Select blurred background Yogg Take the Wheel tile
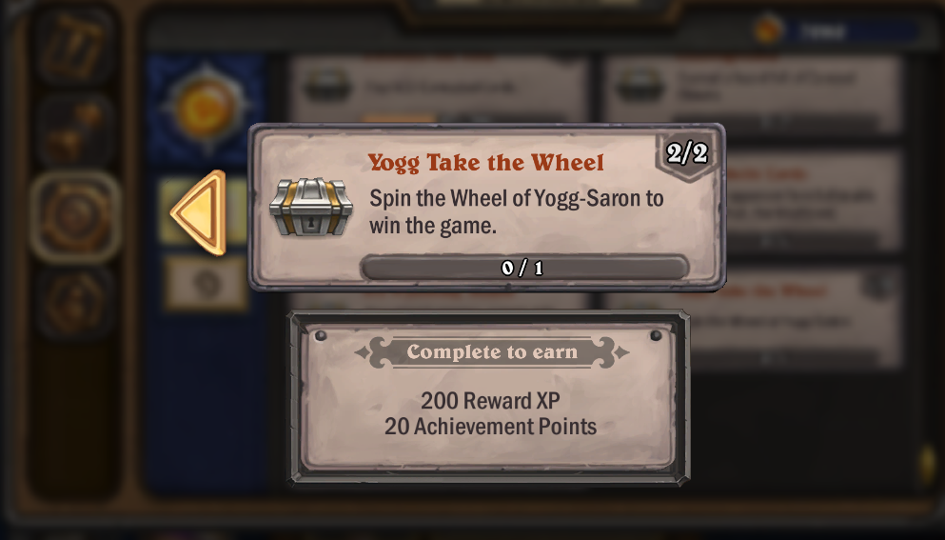Viewport: 945px width, 540px height. (754, 317)
